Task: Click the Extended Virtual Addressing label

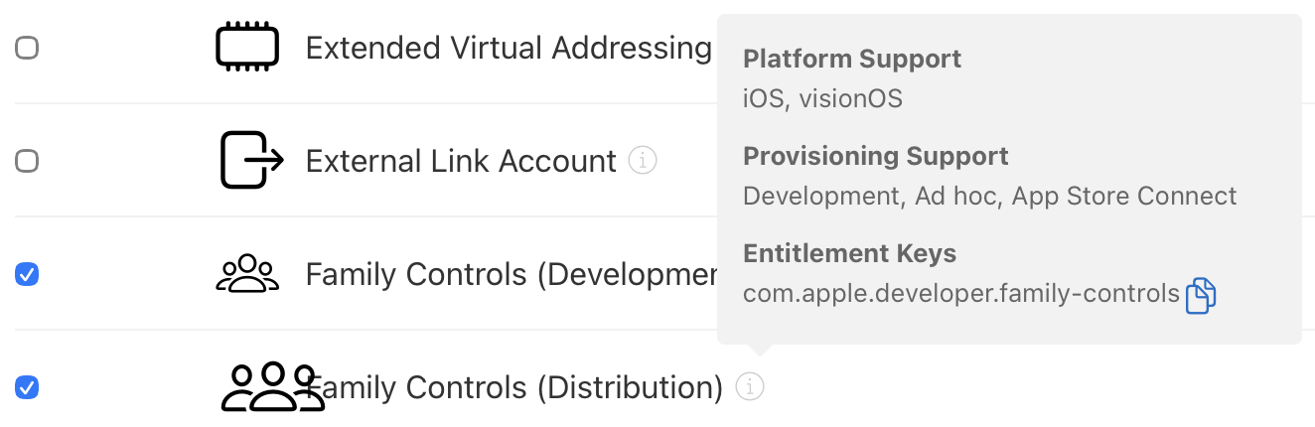Action: click(509, 48)
